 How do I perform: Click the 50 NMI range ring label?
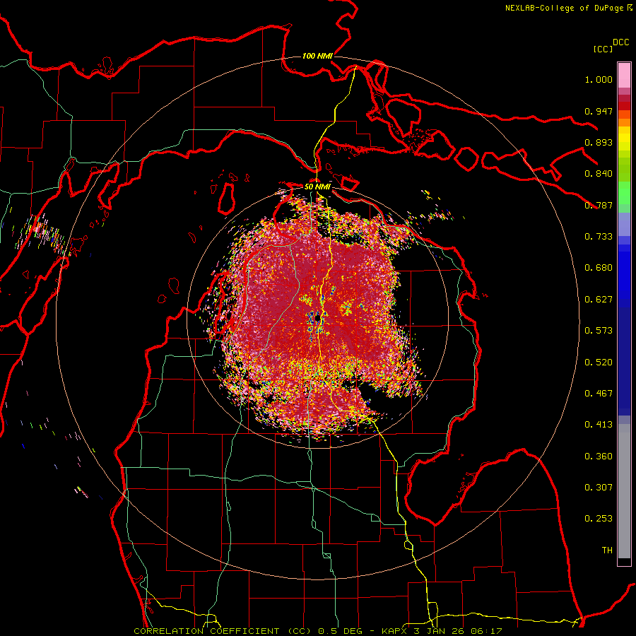pyautogui.click(x=317, y=187)
